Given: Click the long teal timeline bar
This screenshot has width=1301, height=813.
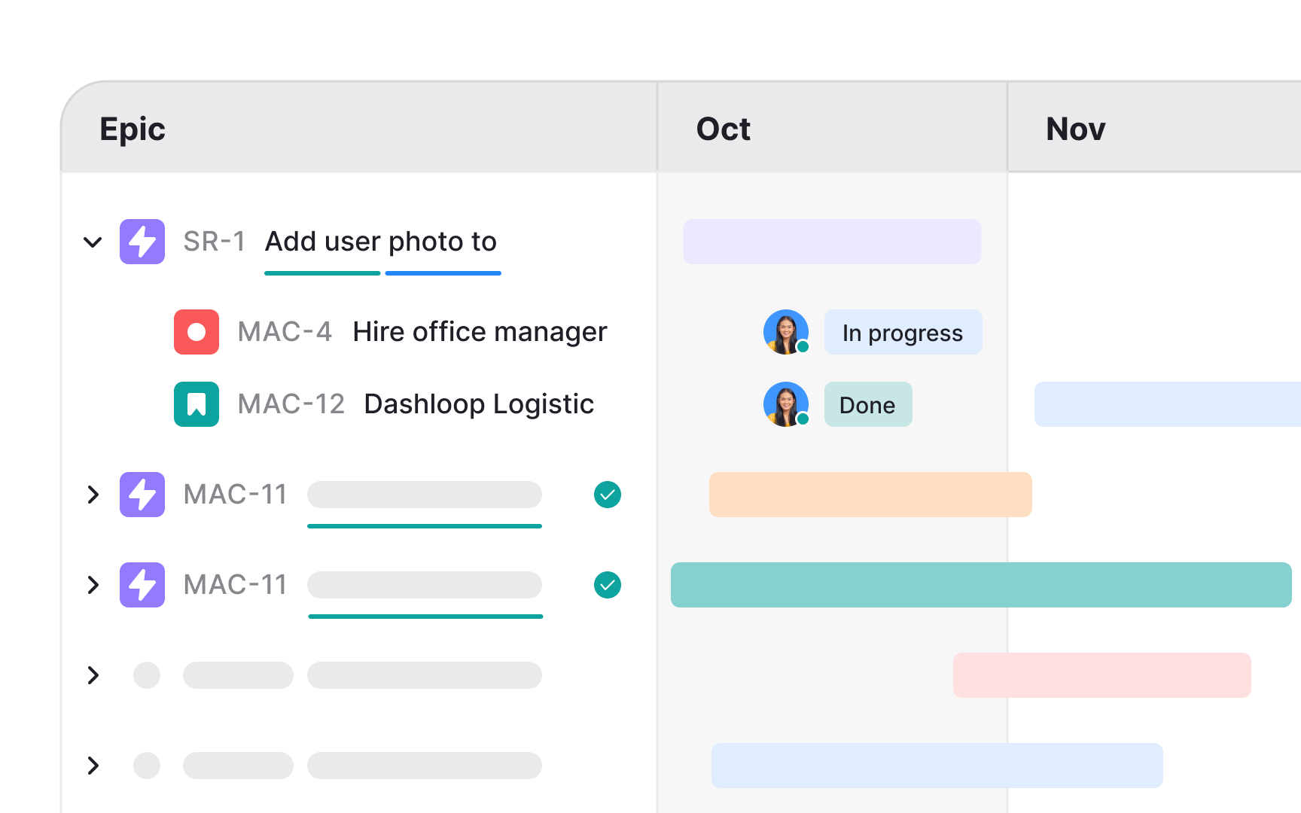Looking at the screenshot, I should click(980, 585).
